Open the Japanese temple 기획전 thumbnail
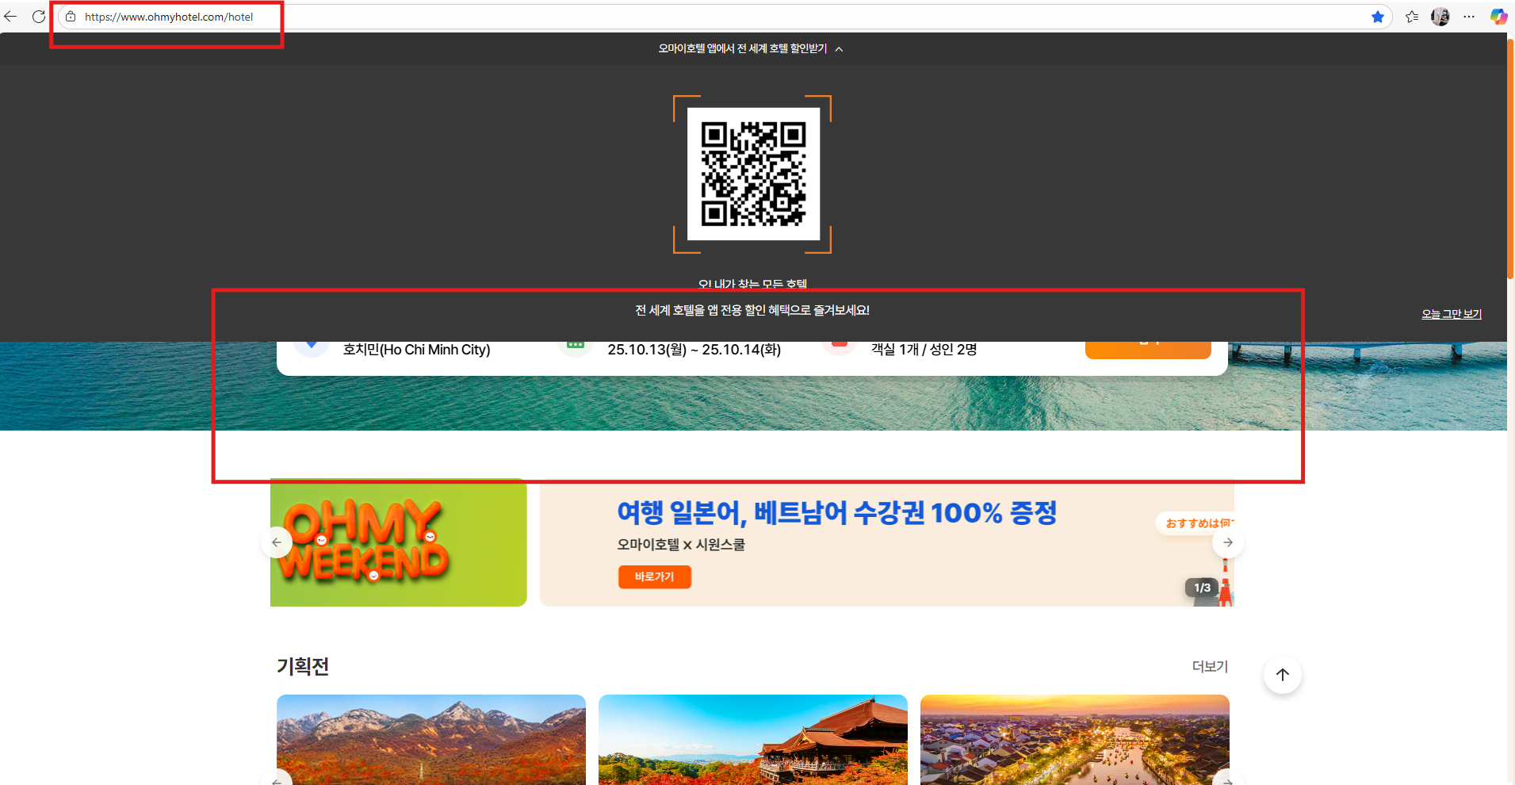 point(753,740)
